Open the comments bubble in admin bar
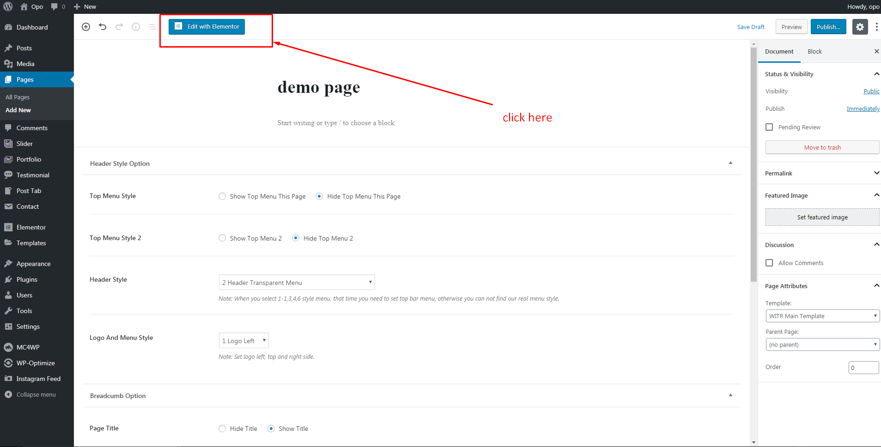This screenshot has height=447, width=881. point(58,6)
